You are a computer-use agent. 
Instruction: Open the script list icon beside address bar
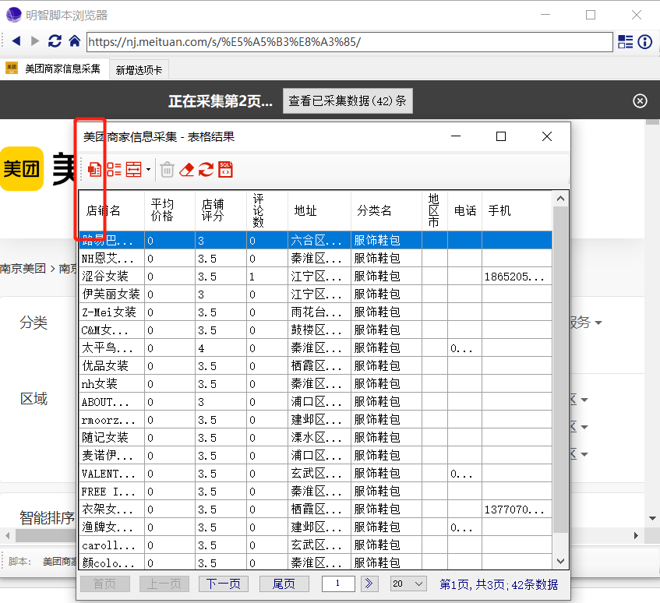click(625, 41)
